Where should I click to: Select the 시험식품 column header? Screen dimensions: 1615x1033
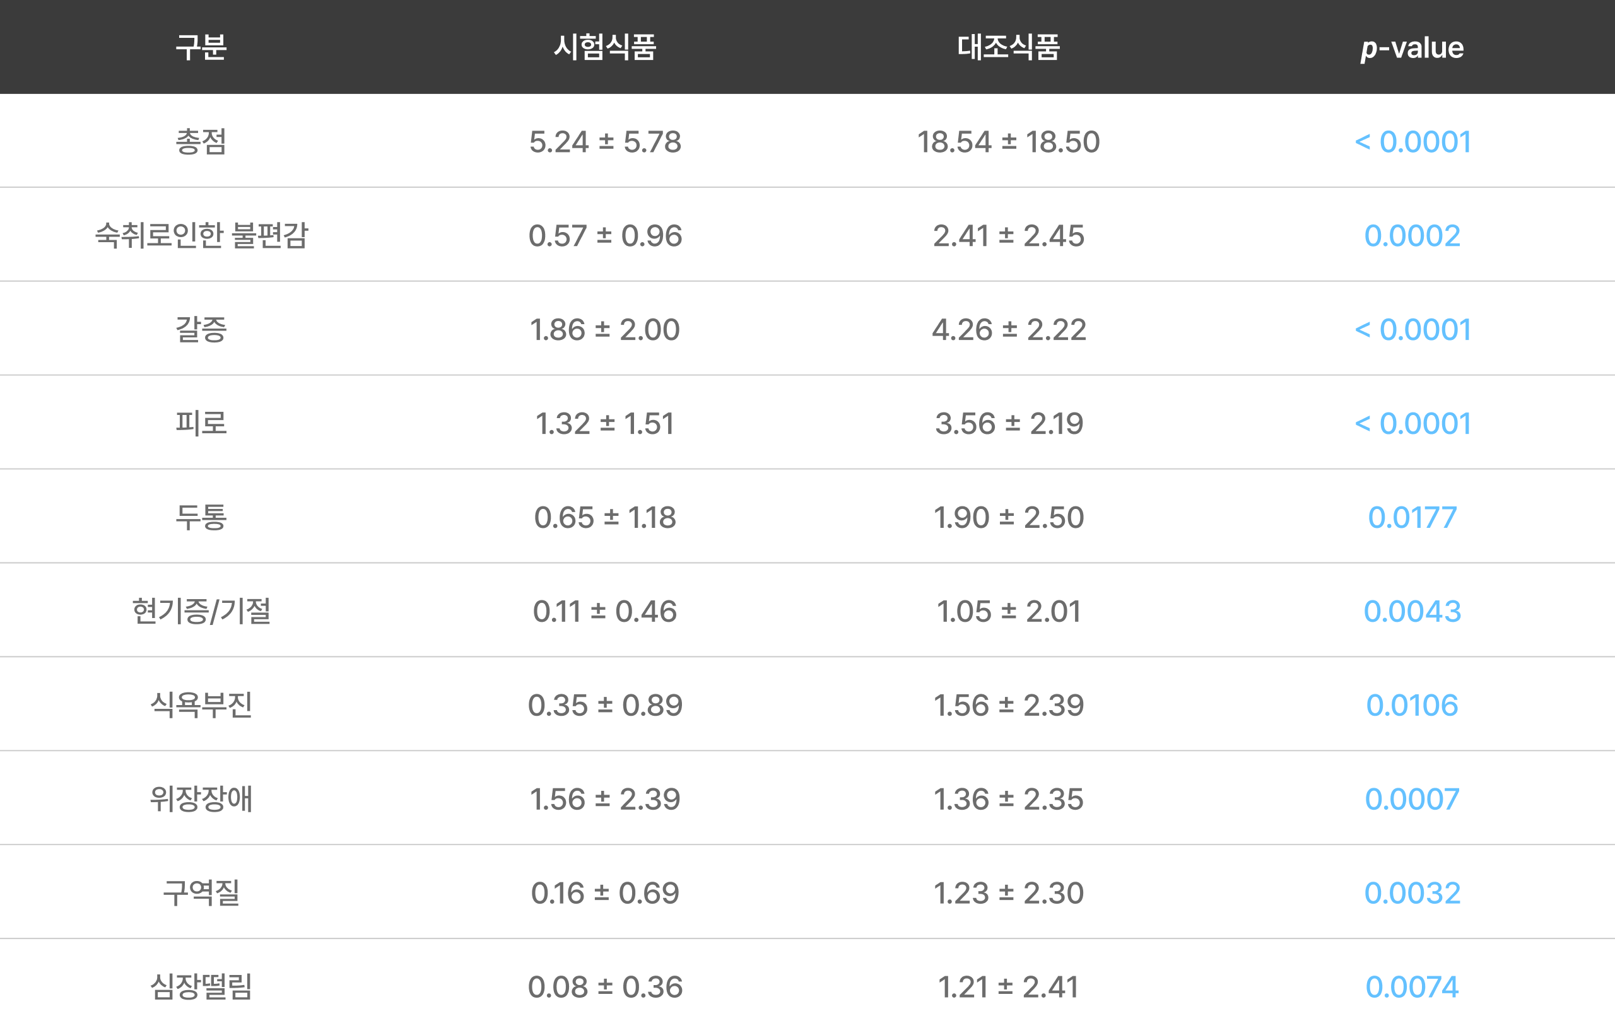tap(605, 47)
